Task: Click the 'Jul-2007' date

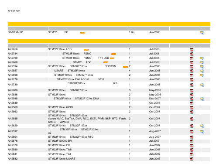Action: pyautogui.click(x=154, y=141)
